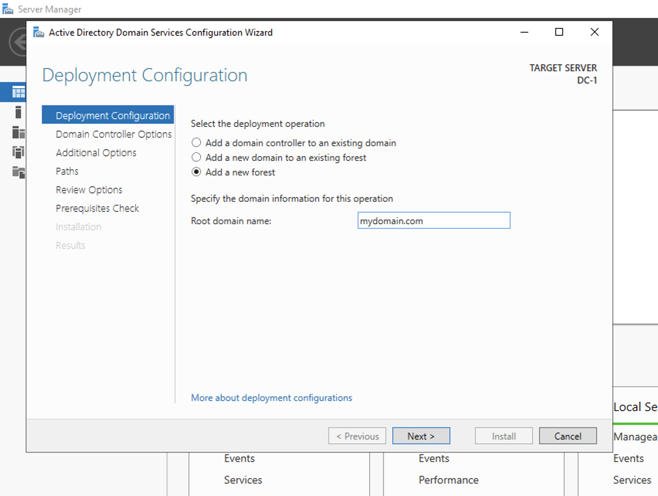This screenshot has width=658, height=496.
Task: Click the 'DC-1' server name text
Action: (x=587, y=80)
